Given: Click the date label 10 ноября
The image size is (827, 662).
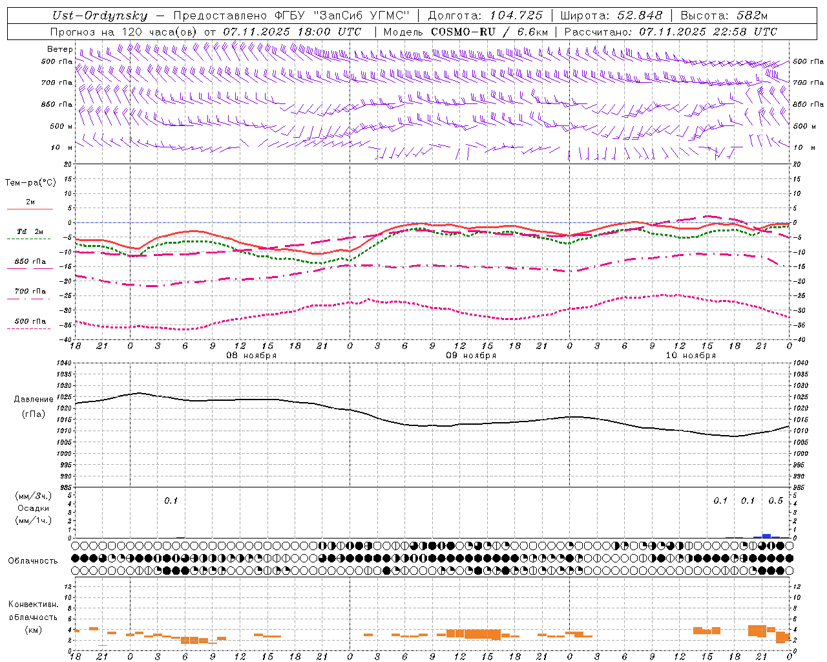Looking at the screenshot, I should click(691, 356).
